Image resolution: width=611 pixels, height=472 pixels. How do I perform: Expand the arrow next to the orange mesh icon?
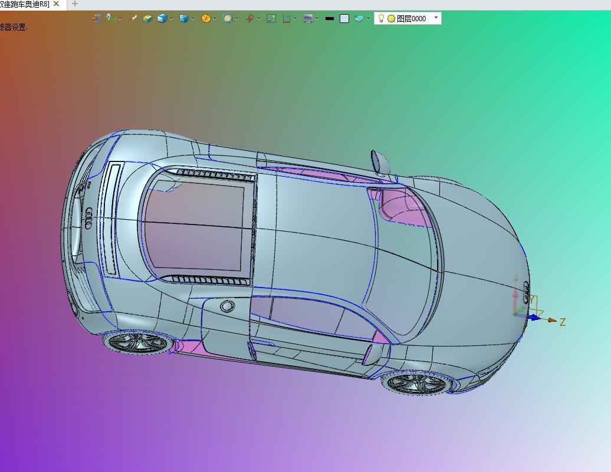[x=215, y=19]
